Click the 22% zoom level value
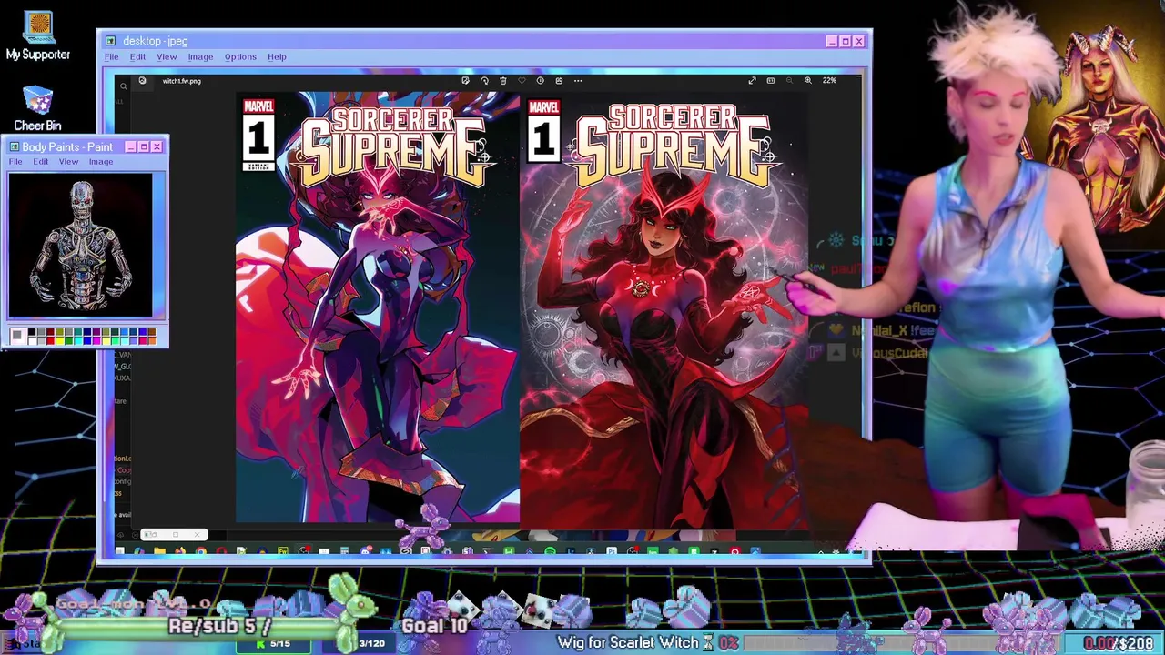The image size is (1165, 655). pos(829,80)
